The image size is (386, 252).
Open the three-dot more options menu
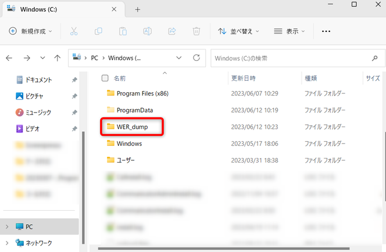(326, 31)
